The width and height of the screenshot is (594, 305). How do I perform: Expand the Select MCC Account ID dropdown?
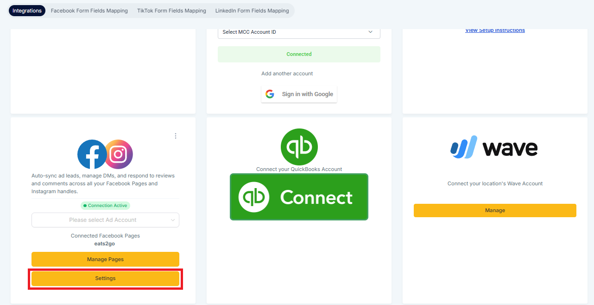[x=299, y=32]
